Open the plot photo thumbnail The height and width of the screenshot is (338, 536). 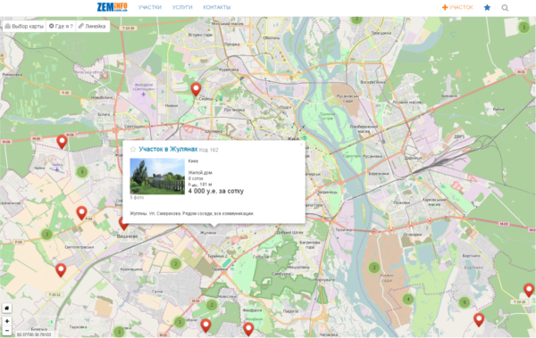click(157, 177)
